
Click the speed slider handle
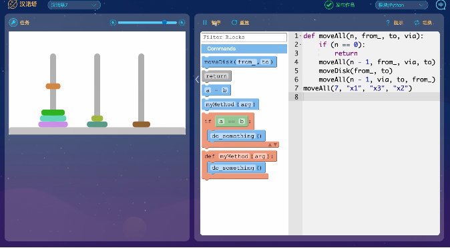[x=164, y=23]
